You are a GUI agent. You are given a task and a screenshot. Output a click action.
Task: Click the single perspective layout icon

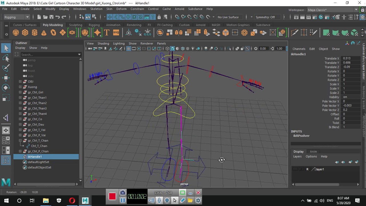[x=6, y=130]
